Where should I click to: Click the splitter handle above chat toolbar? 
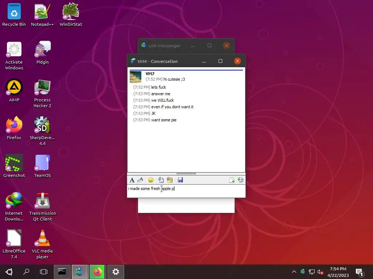(186, 174)
